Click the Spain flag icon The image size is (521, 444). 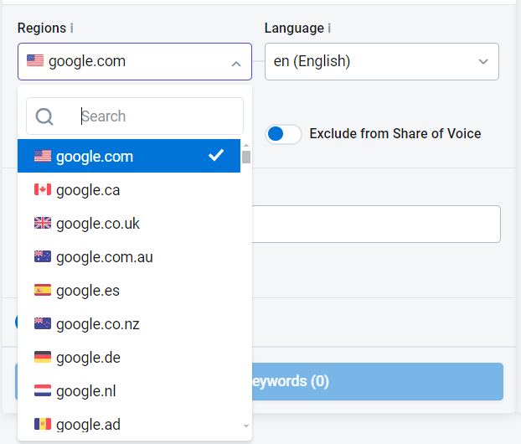click(43, 291)
